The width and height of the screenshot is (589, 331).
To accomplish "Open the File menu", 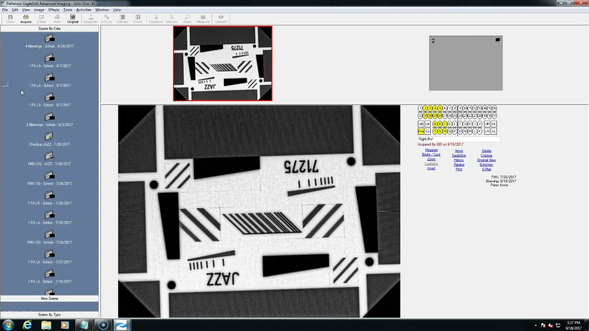I will 5,10.
